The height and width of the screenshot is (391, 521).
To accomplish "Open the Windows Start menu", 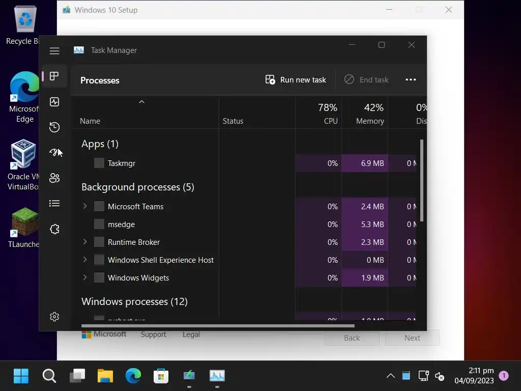I will point(21,376).
